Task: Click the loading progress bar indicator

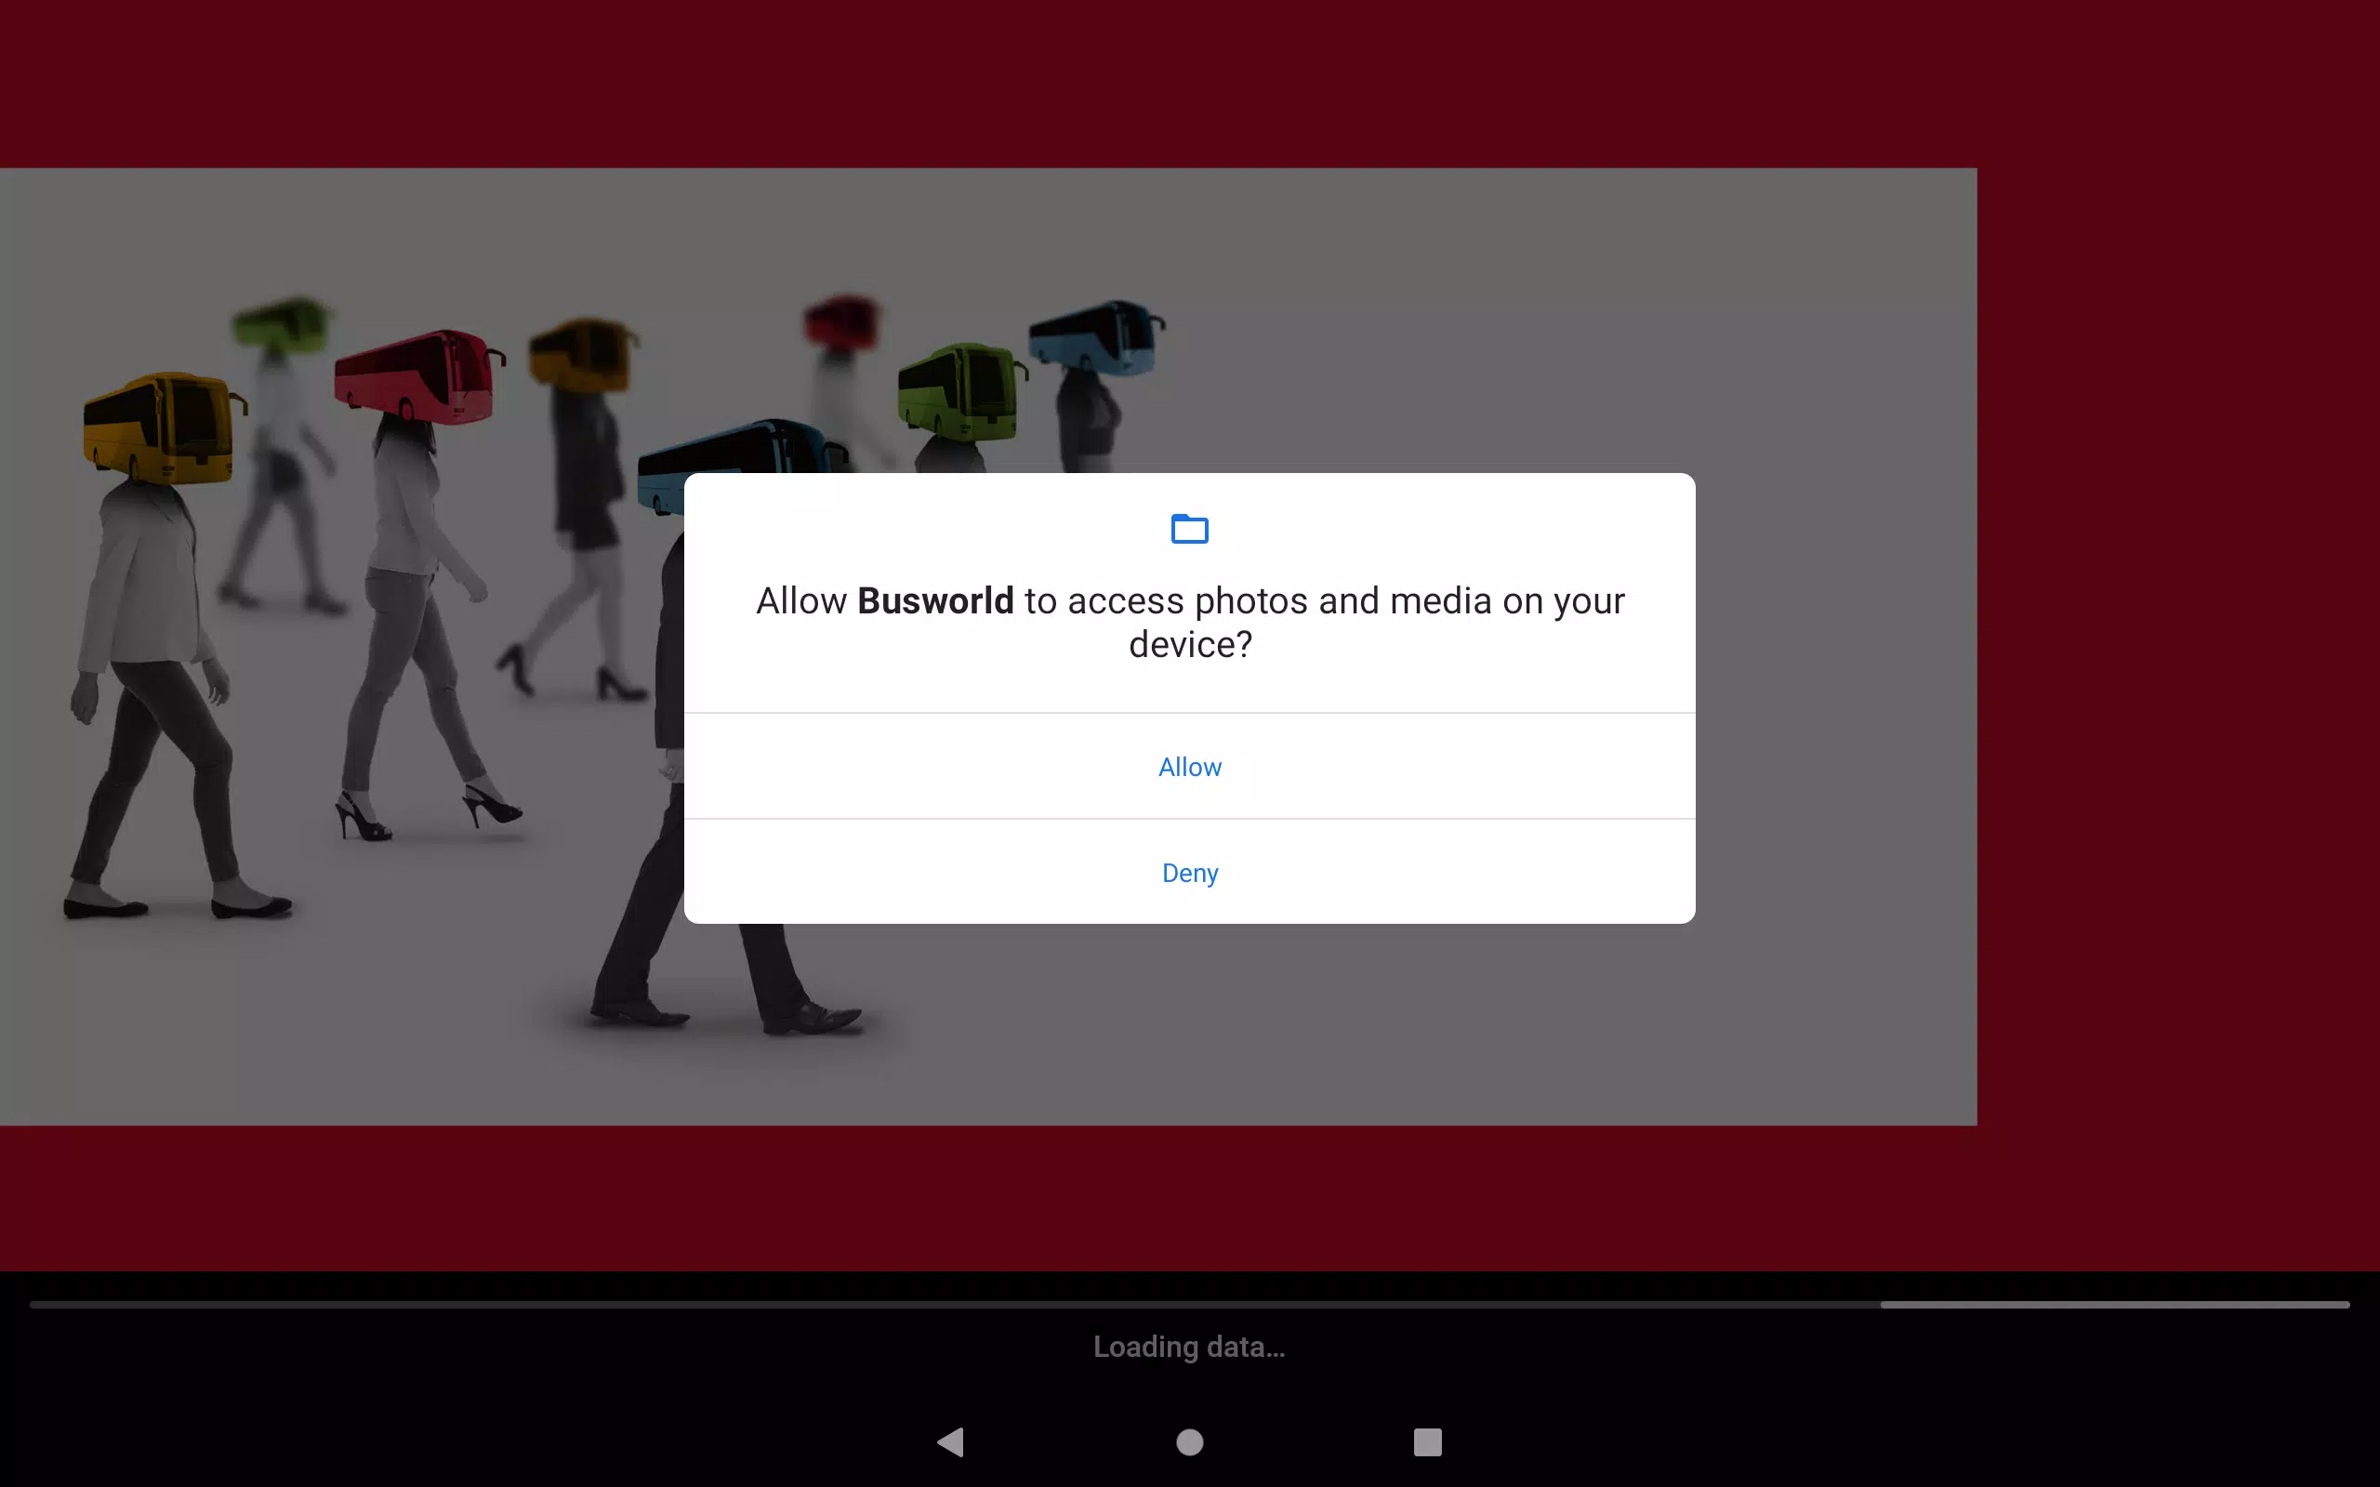Action: (2114, 1304)
